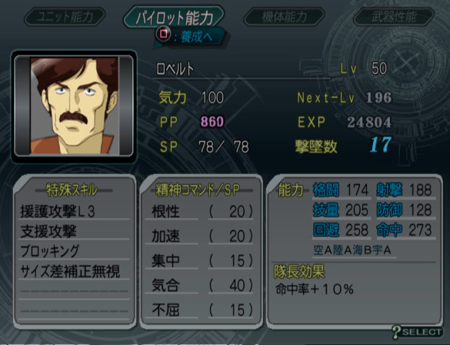Click the 隊長効果 heading
This screenshot has width=450, height=345.
point(299,272)
